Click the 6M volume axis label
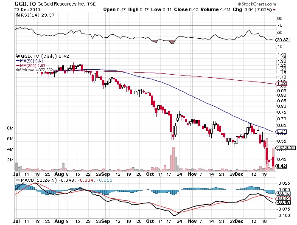 coord(10,139)
